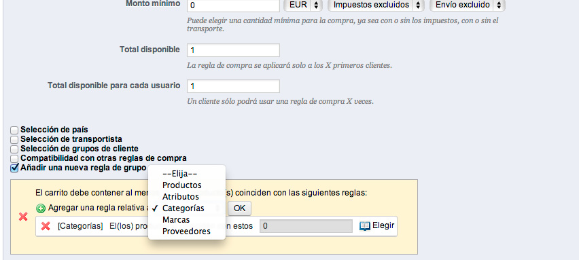Click the Selección de país label
The image size is (579, 260).
(54, 130)
